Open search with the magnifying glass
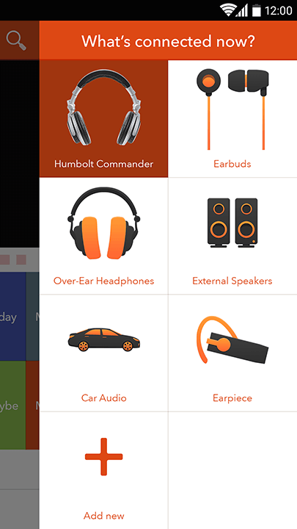 click(x=16, y=40)
